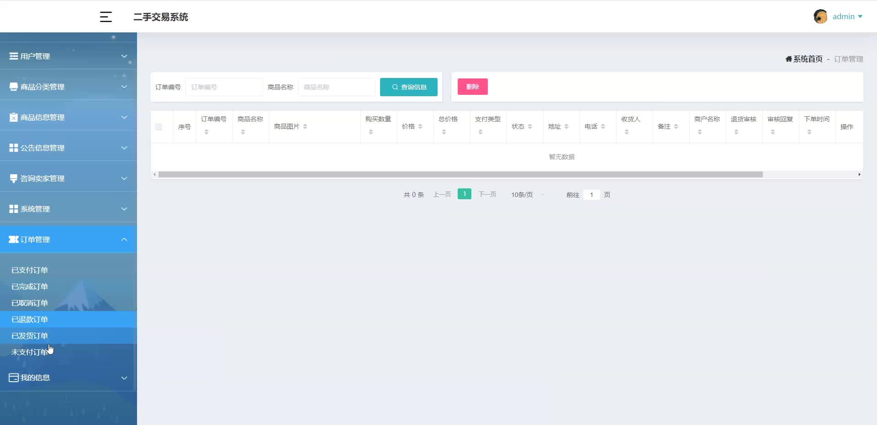Go to 系统首页 breadcrumb link

808,59
